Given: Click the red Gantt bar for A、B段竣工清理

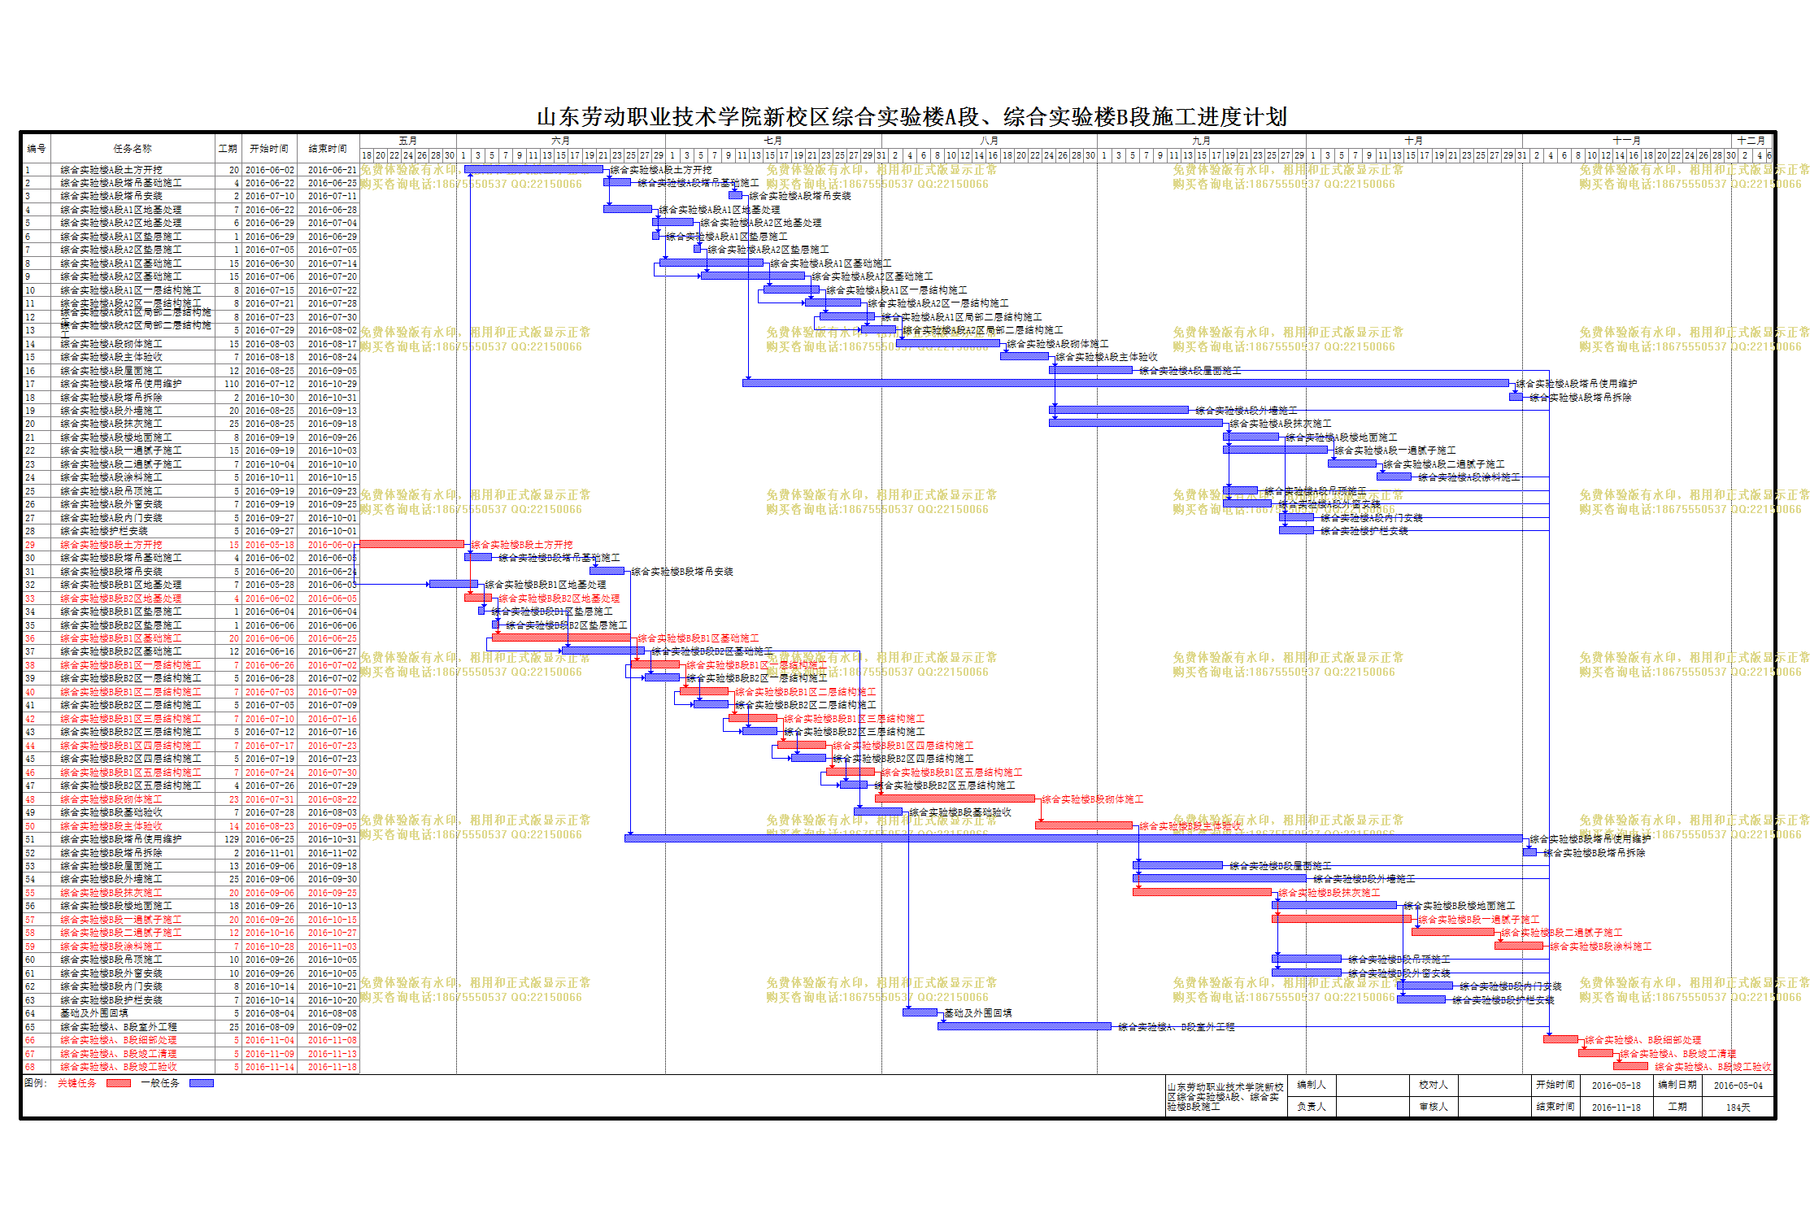Looking at the screenshot, I should 1595,1053.
